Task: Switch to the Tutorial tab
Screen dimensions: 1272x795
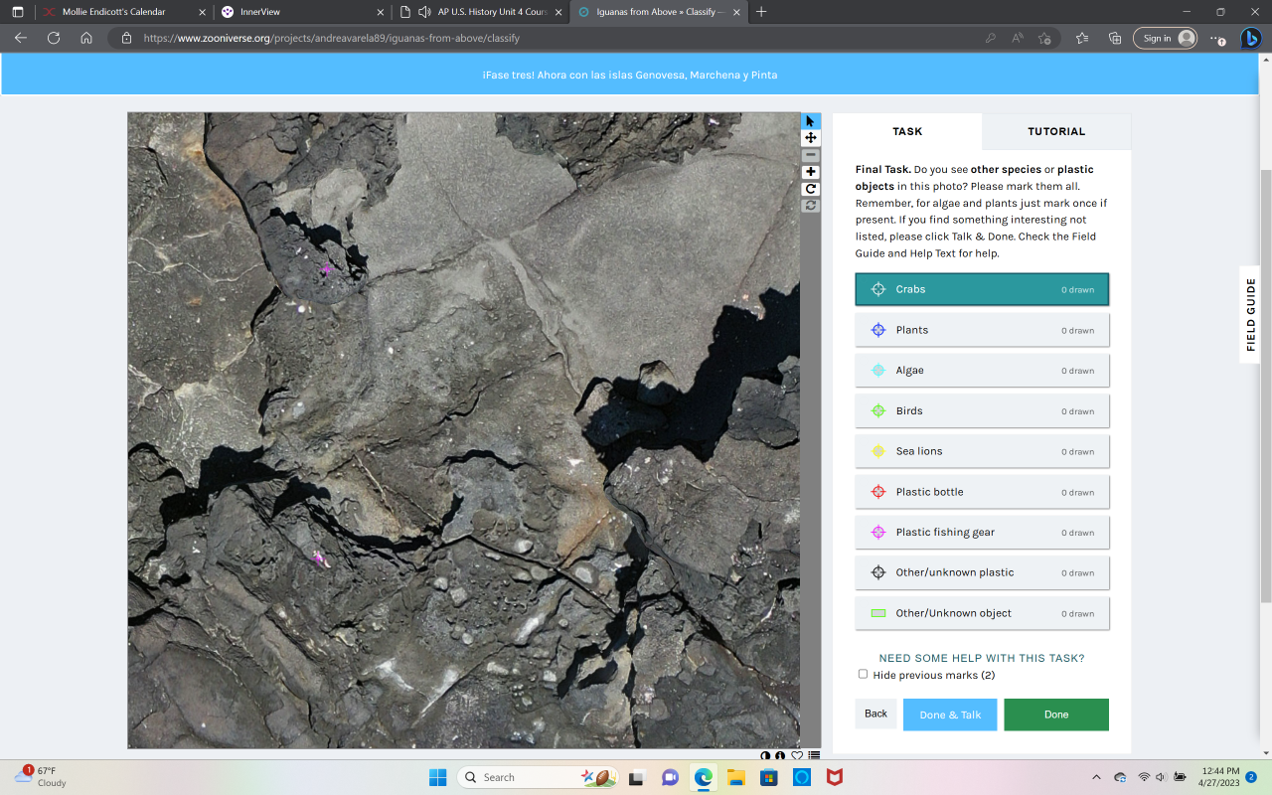Action: (x=1055, y=131)
